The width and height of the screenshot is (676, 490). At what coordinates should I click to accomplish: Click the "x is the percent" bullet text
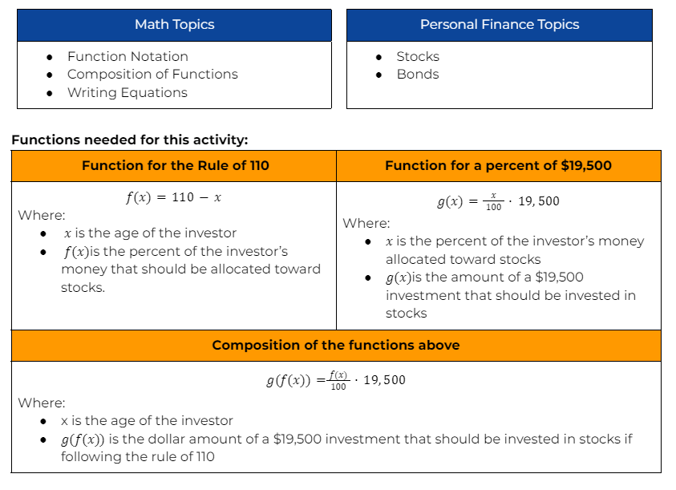[514, 249]
